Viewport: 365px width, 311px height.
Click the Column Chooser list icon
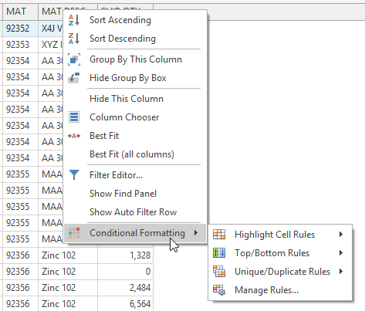coord(74,117)
